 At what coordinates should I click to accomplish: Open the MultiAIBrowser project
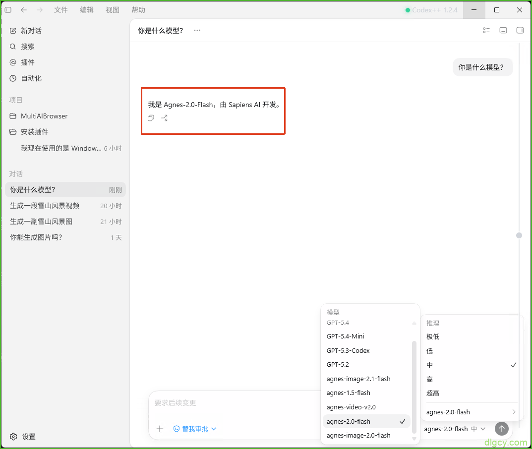point(65,116)
